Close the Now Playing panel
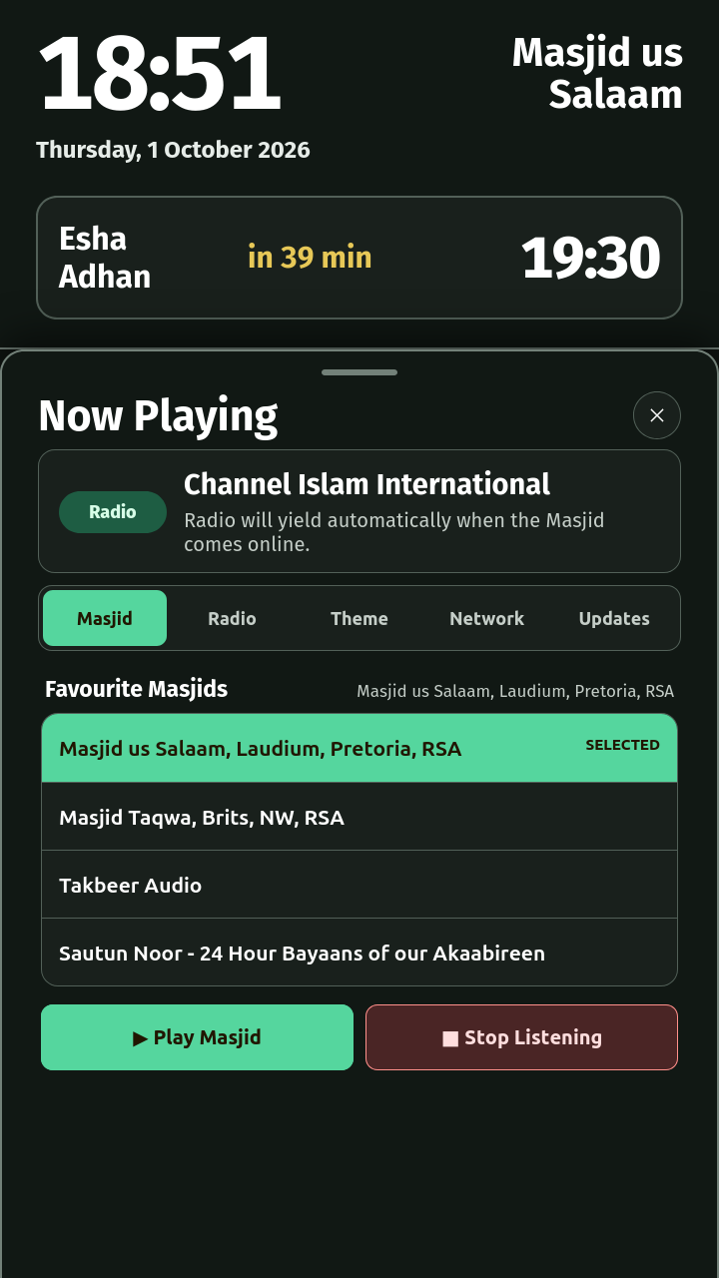 657,415
